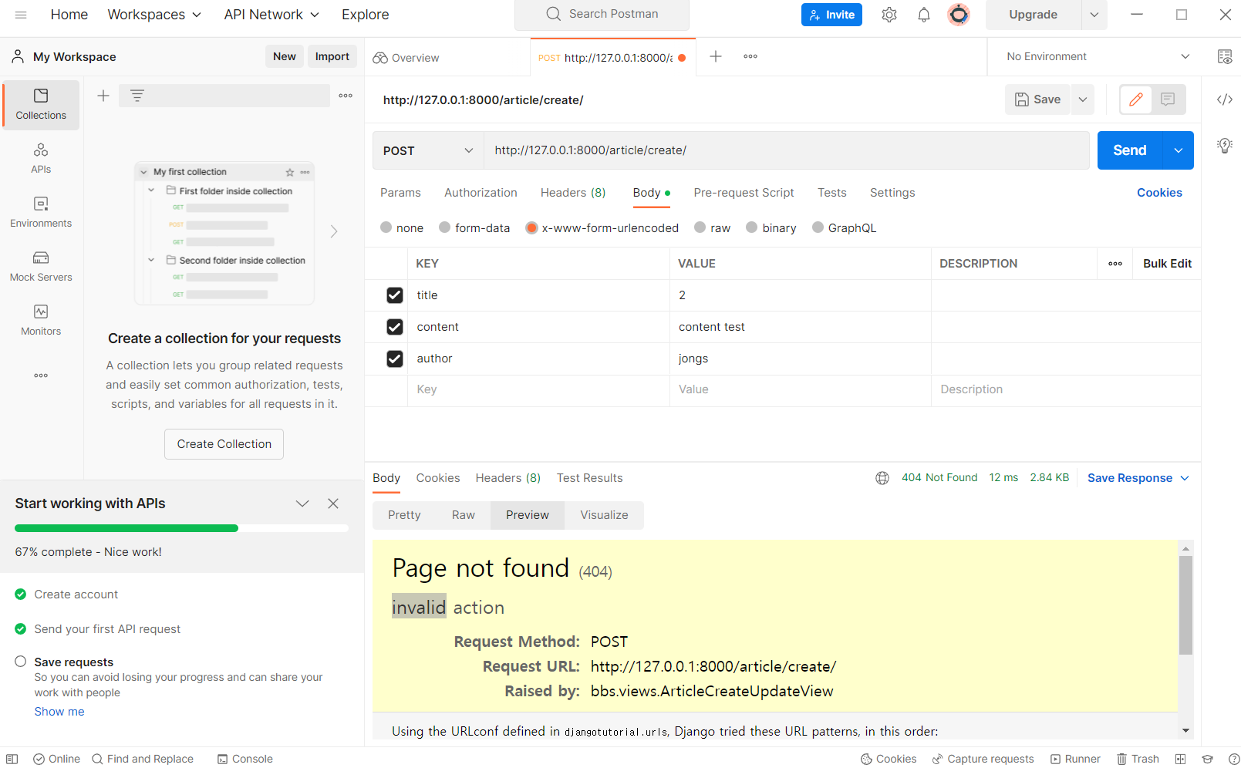Click the Search Postman field
The image size is (1241, 768).
(602, 15)
